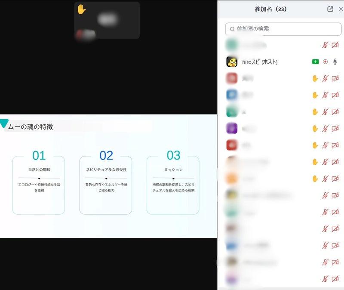Image resolution: width=344 pixels, height=290 pixels.
Task: Click the recording indicator icon beside hiroスピ
Action: pos(325,62)
